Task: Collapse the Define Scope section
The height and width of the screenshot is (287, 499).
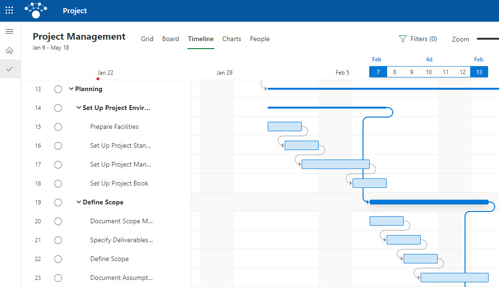Action: point(79,202)
